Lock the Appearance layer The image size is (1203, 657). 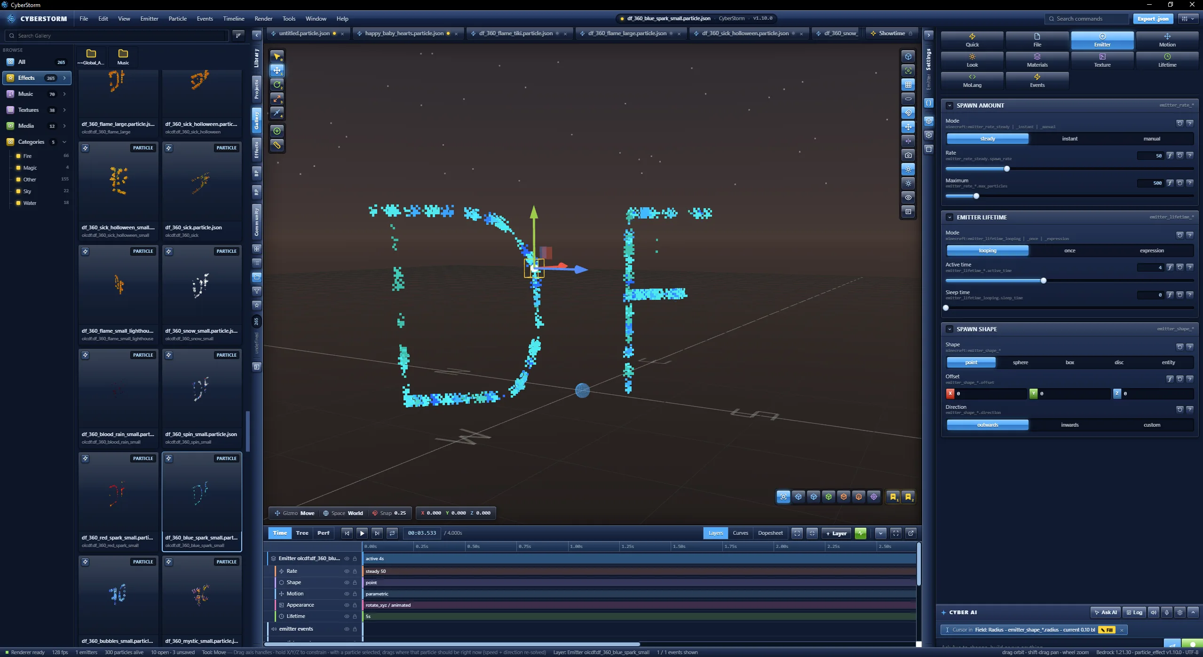coord(355,605)
